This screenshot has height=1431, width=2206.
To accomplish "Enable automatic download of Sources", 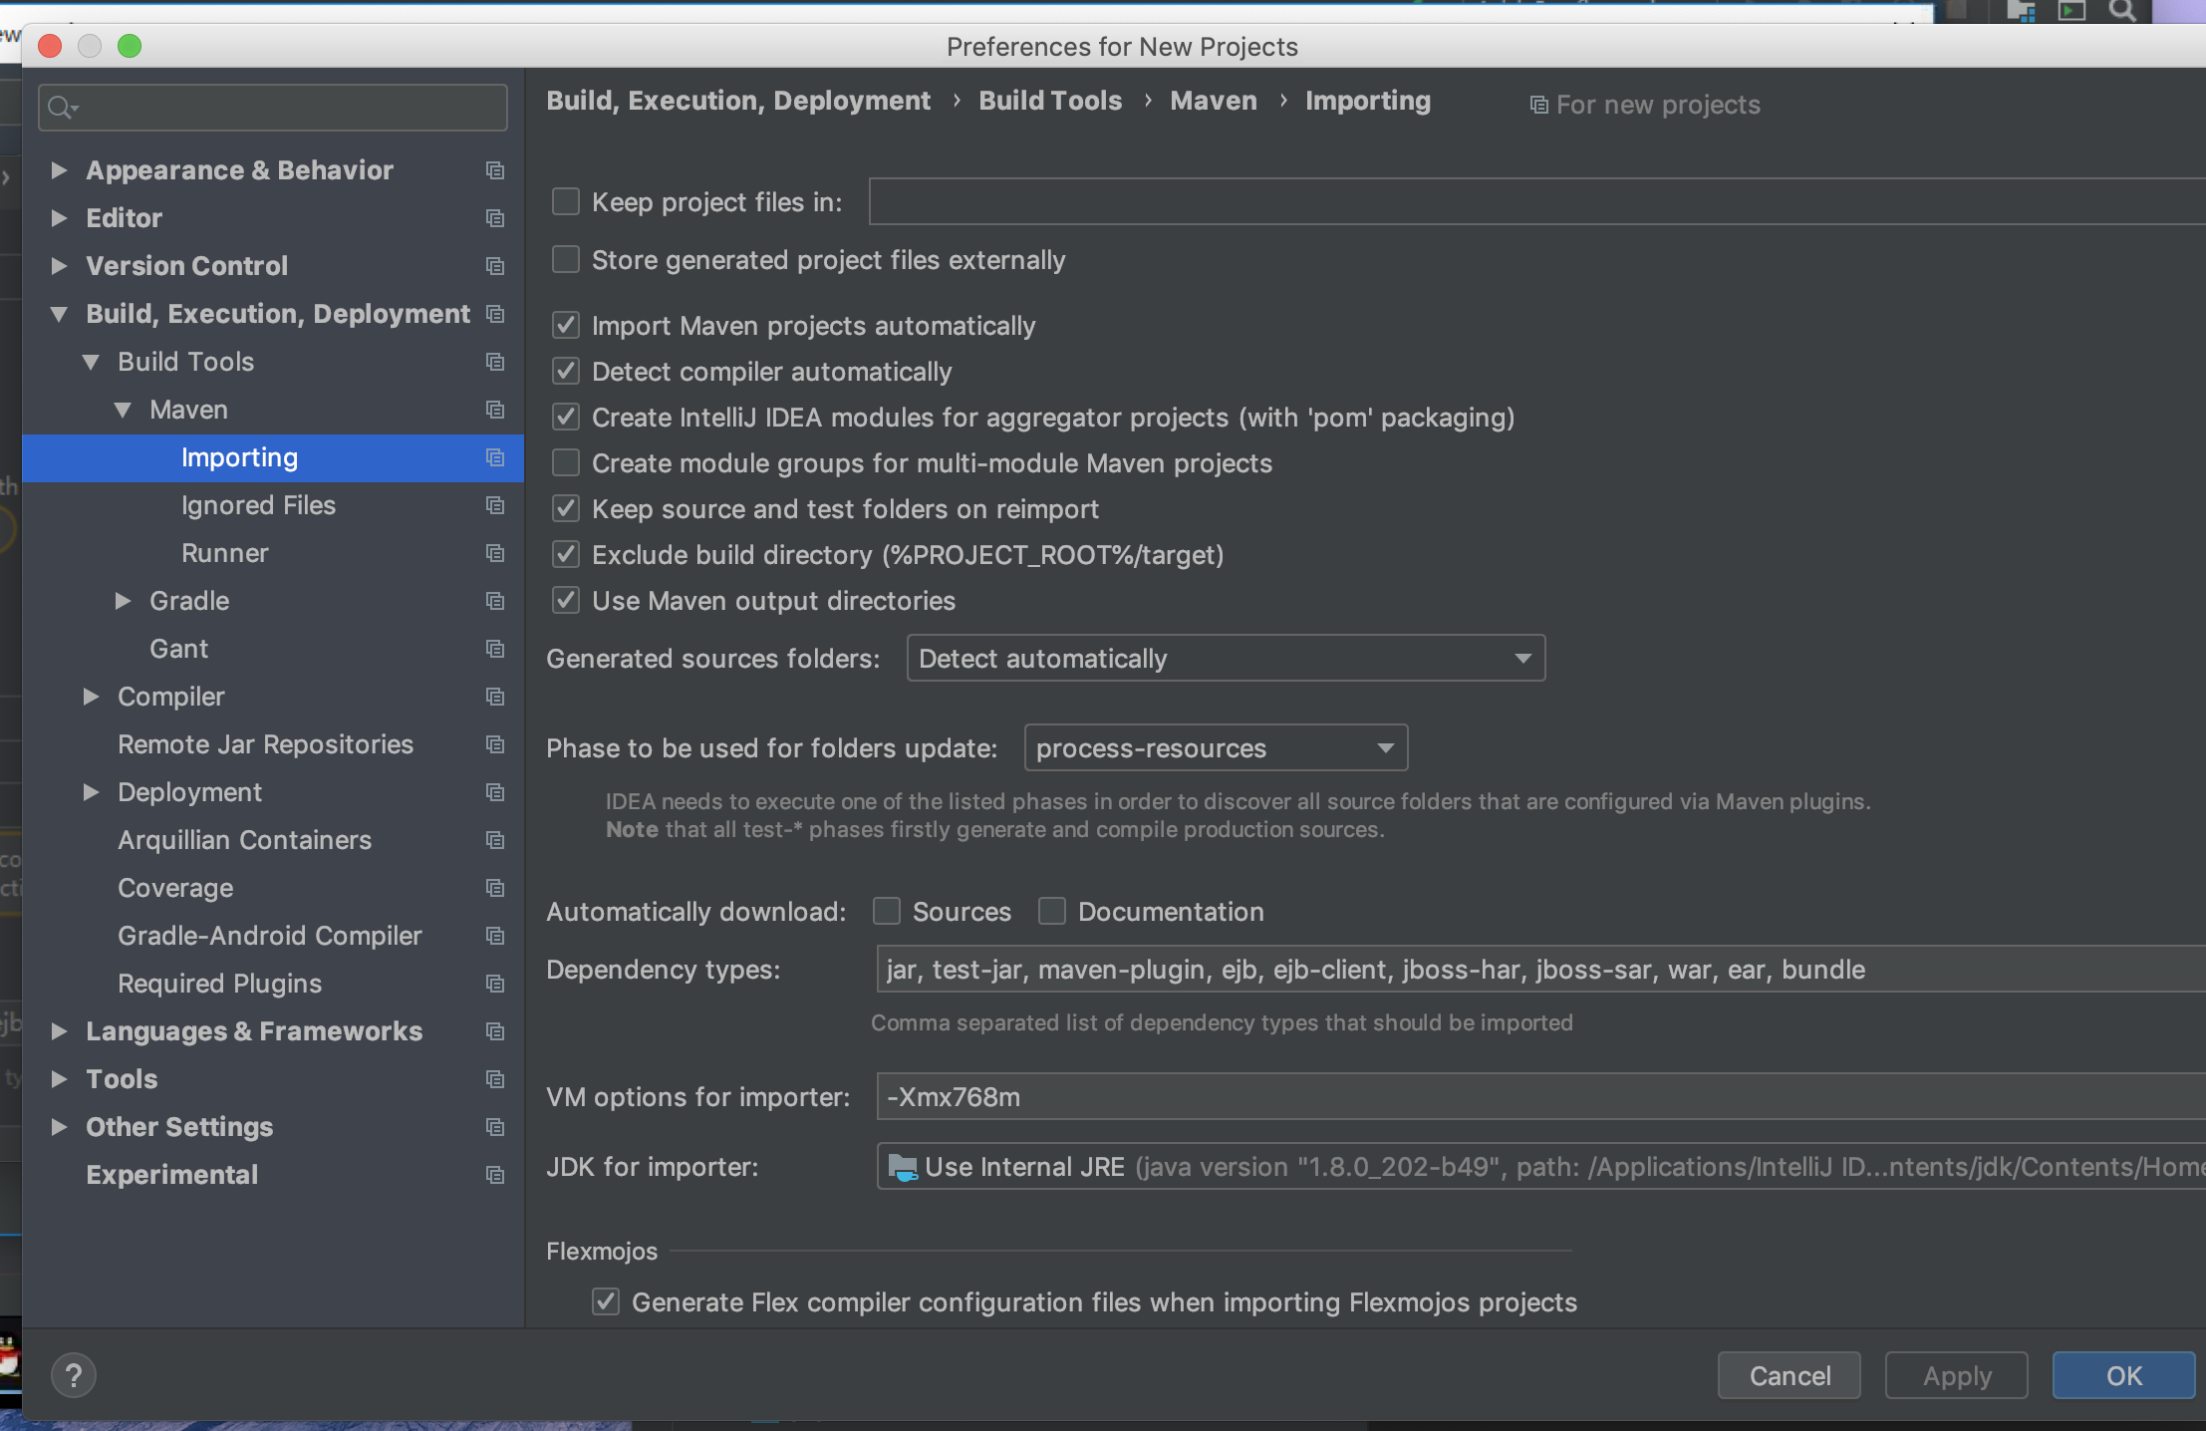I will coord(887,912).
